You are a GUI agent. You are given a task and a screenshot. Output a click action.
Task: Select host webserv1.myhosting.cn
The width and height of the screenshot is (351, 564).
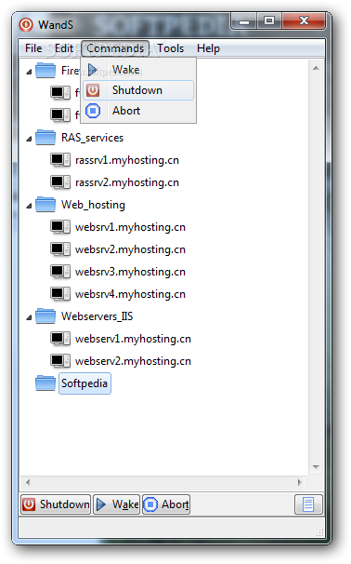[x=133, y=339]
